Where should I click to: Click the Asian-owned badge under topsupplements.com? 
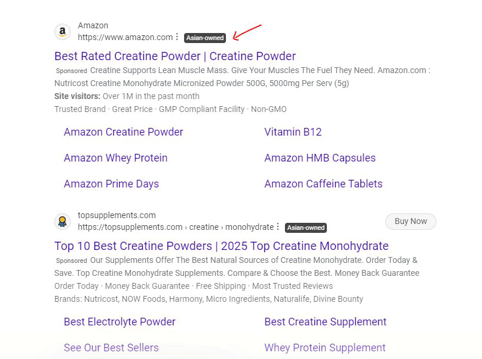[306, 228]
